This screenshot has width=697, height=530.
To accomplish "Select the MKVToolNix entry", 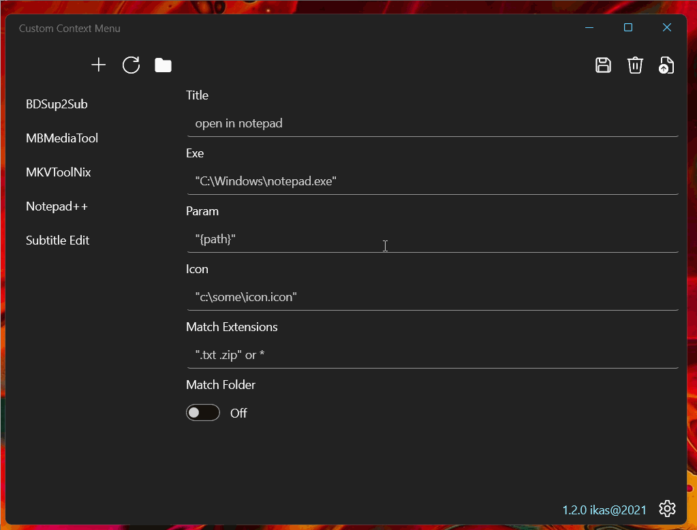I will click(x=58, y=172).
